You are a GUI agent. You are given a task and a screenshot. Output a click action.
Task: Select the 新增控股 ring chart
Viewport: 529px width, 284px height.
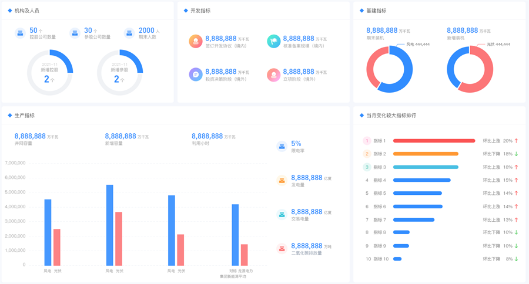pos(50,73)
